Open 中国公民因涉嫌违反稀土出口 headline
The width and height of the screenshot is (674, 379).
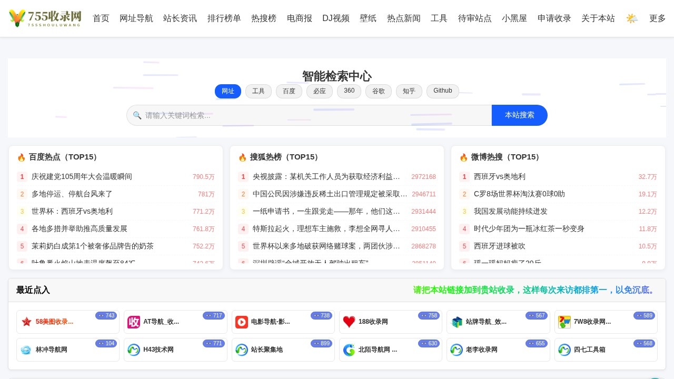point(330,194)
